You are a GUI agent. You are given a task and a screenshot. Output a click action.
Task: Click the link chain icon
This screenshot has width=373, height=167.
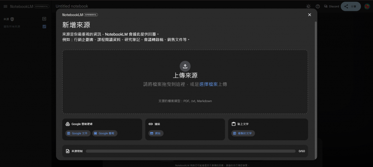[150, 124]
